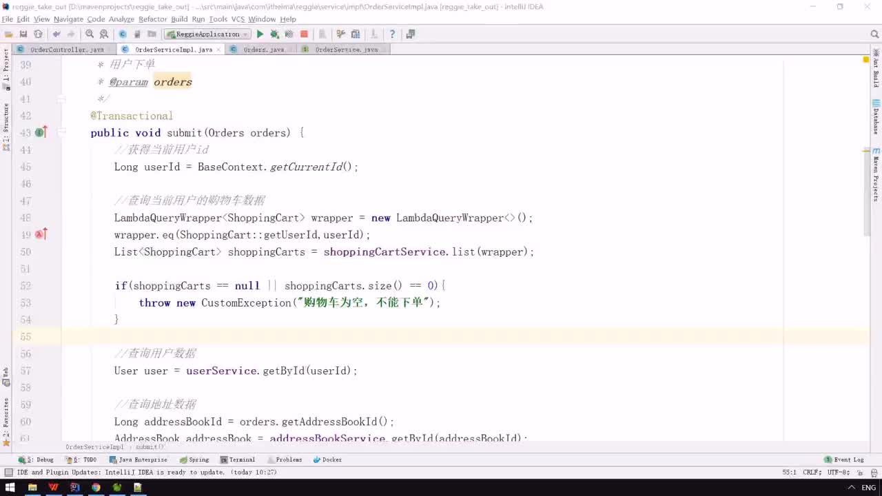Image resolution: width=882 pixels, height=496 pixels.
Task: Collapse the submit method fold marker
Action: pyautogui.click(x=61, y=133)
